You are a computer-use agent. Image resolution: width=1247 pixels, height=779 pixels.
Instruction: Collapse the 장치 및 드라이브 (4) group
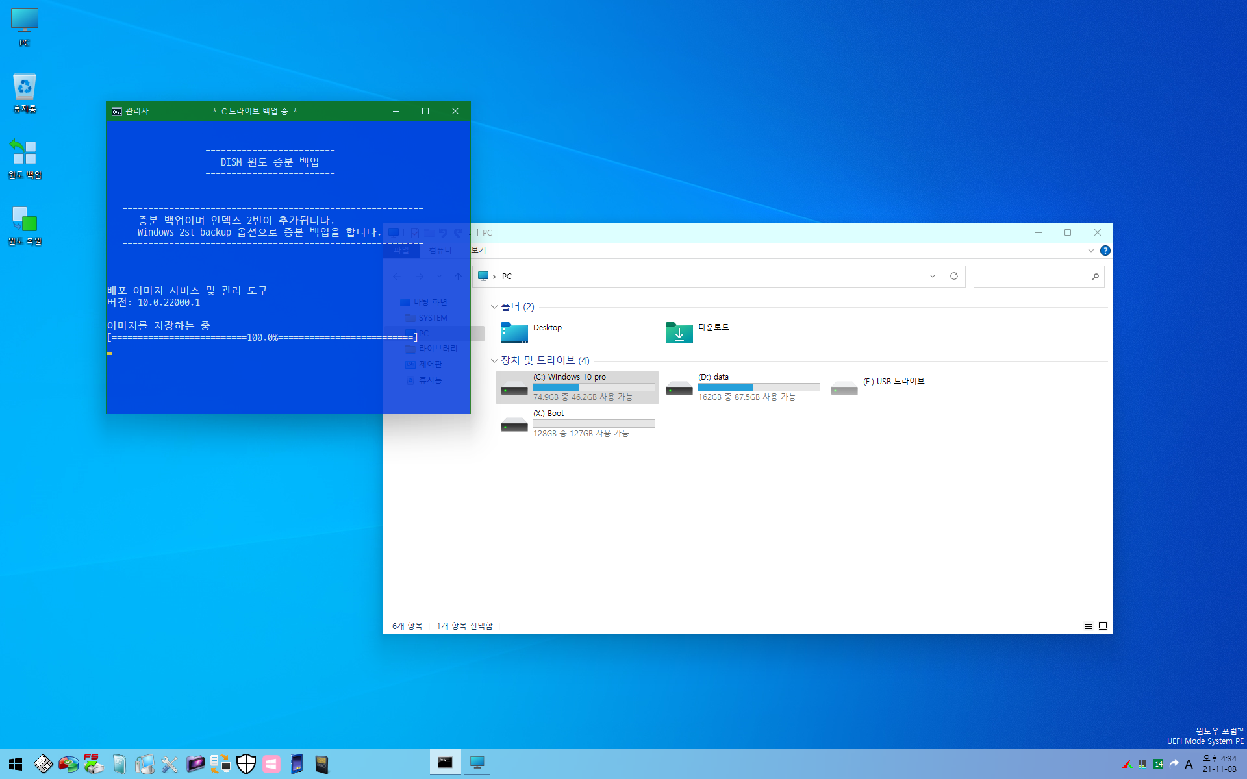(494, 360)
